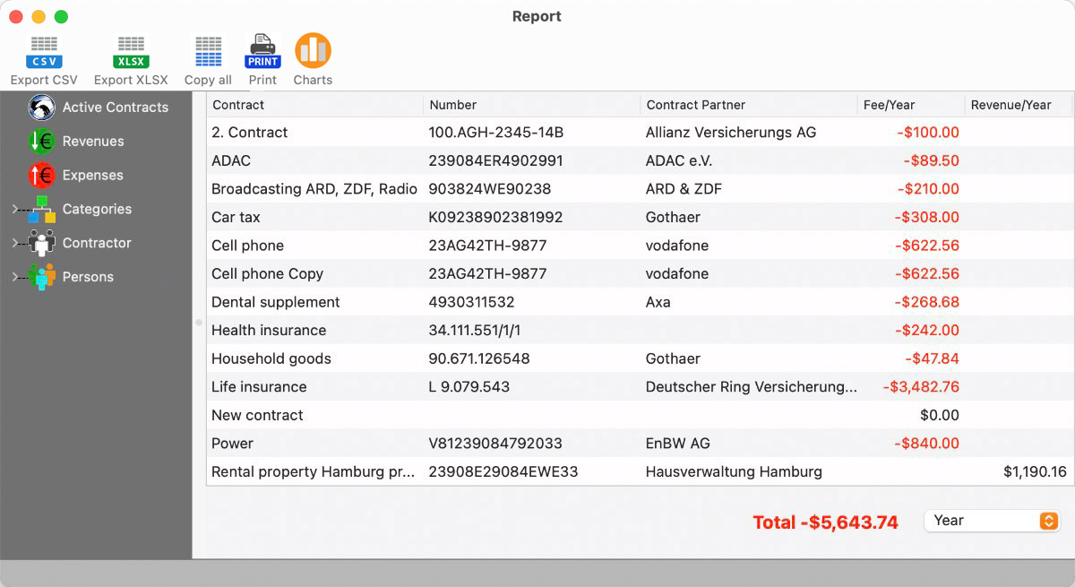Expand the Categories tree node chevron
Image resolution: width=1075 pixels, height=587 pixels.
click(15, 210)
